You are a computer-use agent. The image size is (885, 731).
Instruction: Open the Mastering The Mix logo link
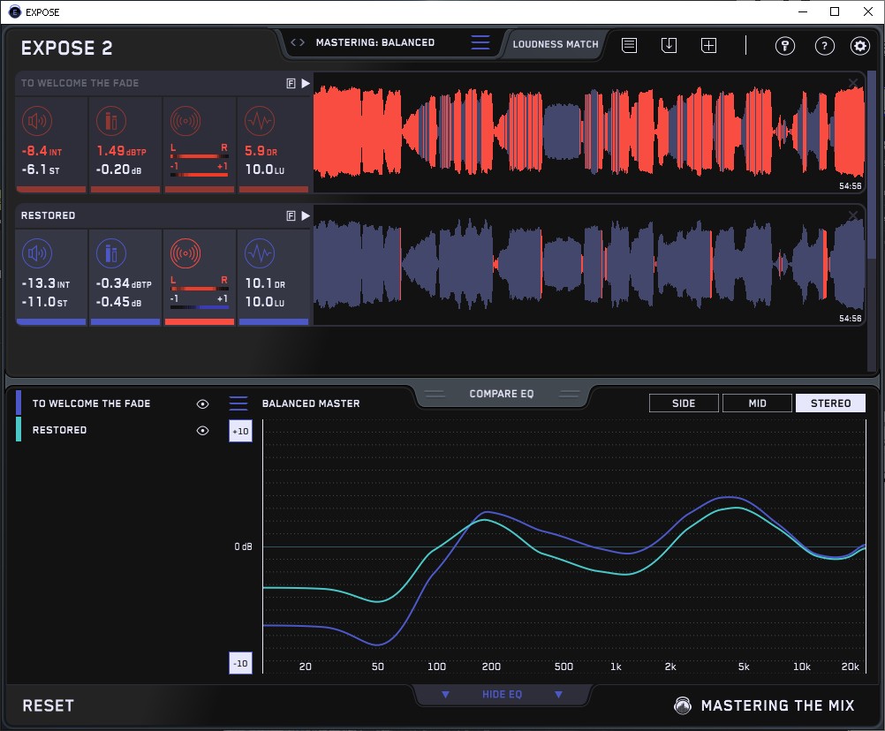point(764,705)
